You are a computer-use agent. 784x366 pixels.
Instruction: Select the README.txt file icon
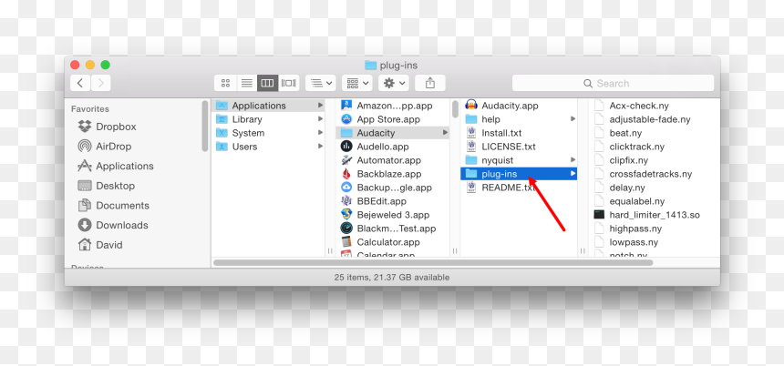(x=471, y=188)
